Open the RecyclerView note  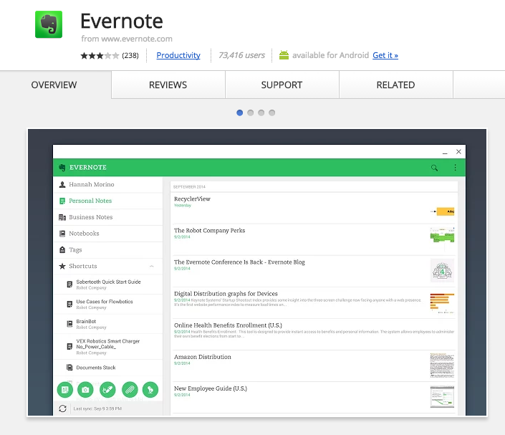314,208
